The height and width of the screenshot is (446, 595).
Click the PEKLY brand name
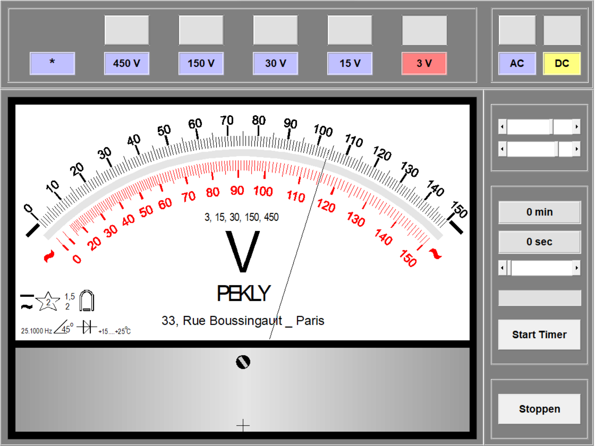pos(243,293)
